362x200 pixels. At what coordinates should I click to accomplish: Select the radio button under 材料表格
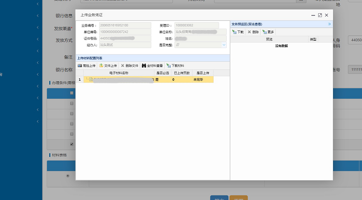pyautogui.click(x=68, y=175)
